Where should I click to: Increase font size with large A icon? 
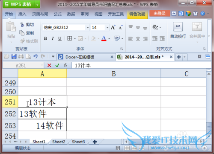click(x=113, y=27)
